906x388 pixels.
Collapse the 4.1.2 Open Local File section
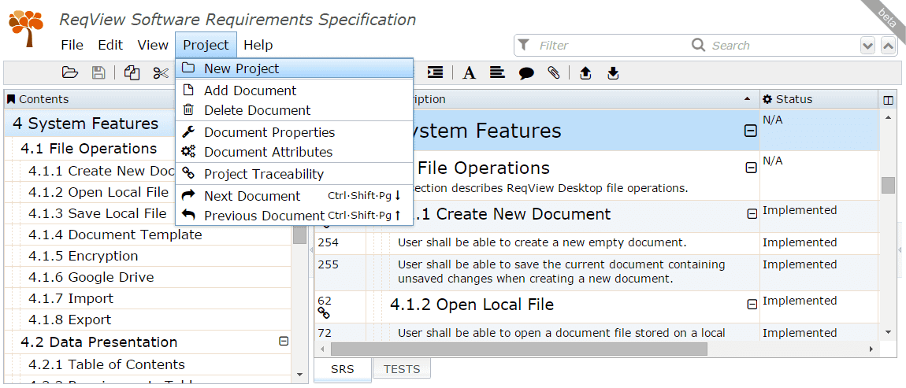click(x=752, y=305)
